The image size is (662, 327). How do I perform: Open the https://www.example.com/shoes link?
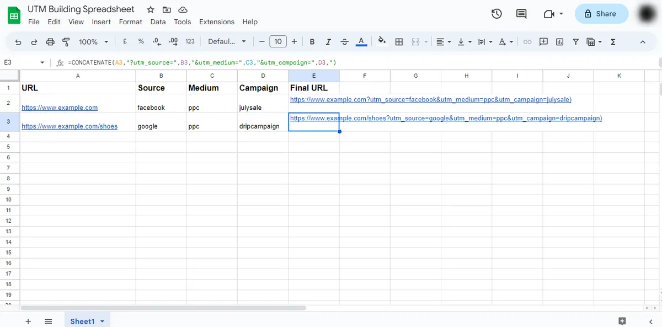click(x=70, y=126)
